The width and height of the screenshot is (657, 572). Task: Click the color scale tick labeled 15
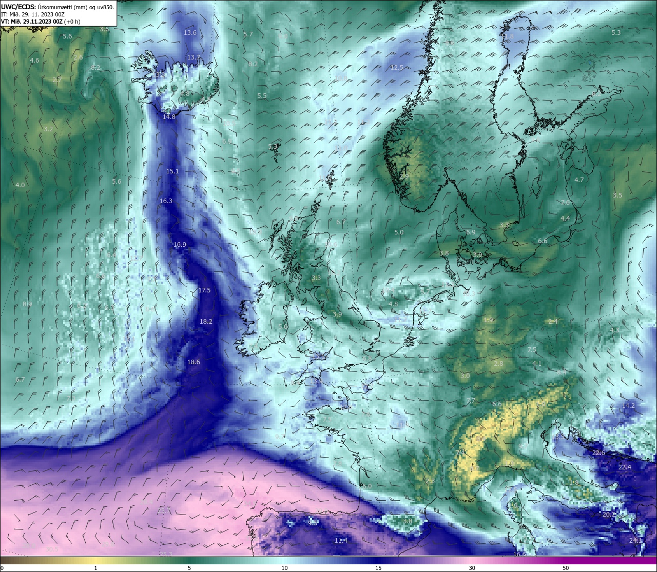378,568
